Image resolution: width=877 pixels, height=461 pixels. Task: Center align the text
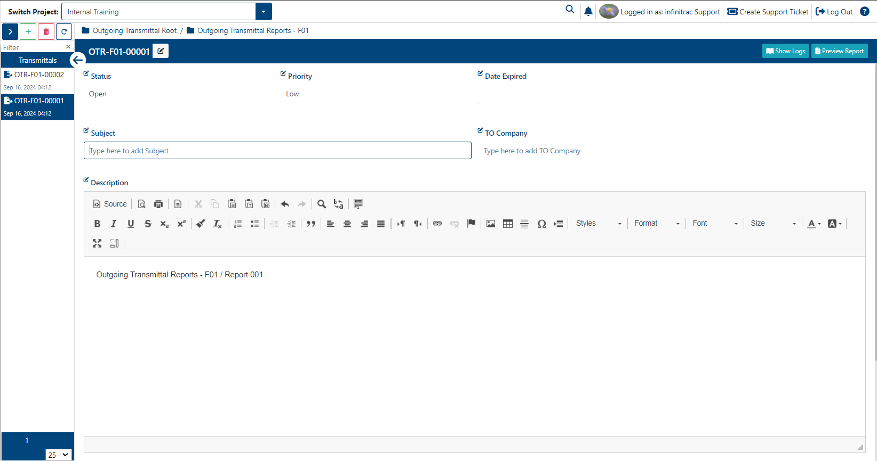[347, 224]
